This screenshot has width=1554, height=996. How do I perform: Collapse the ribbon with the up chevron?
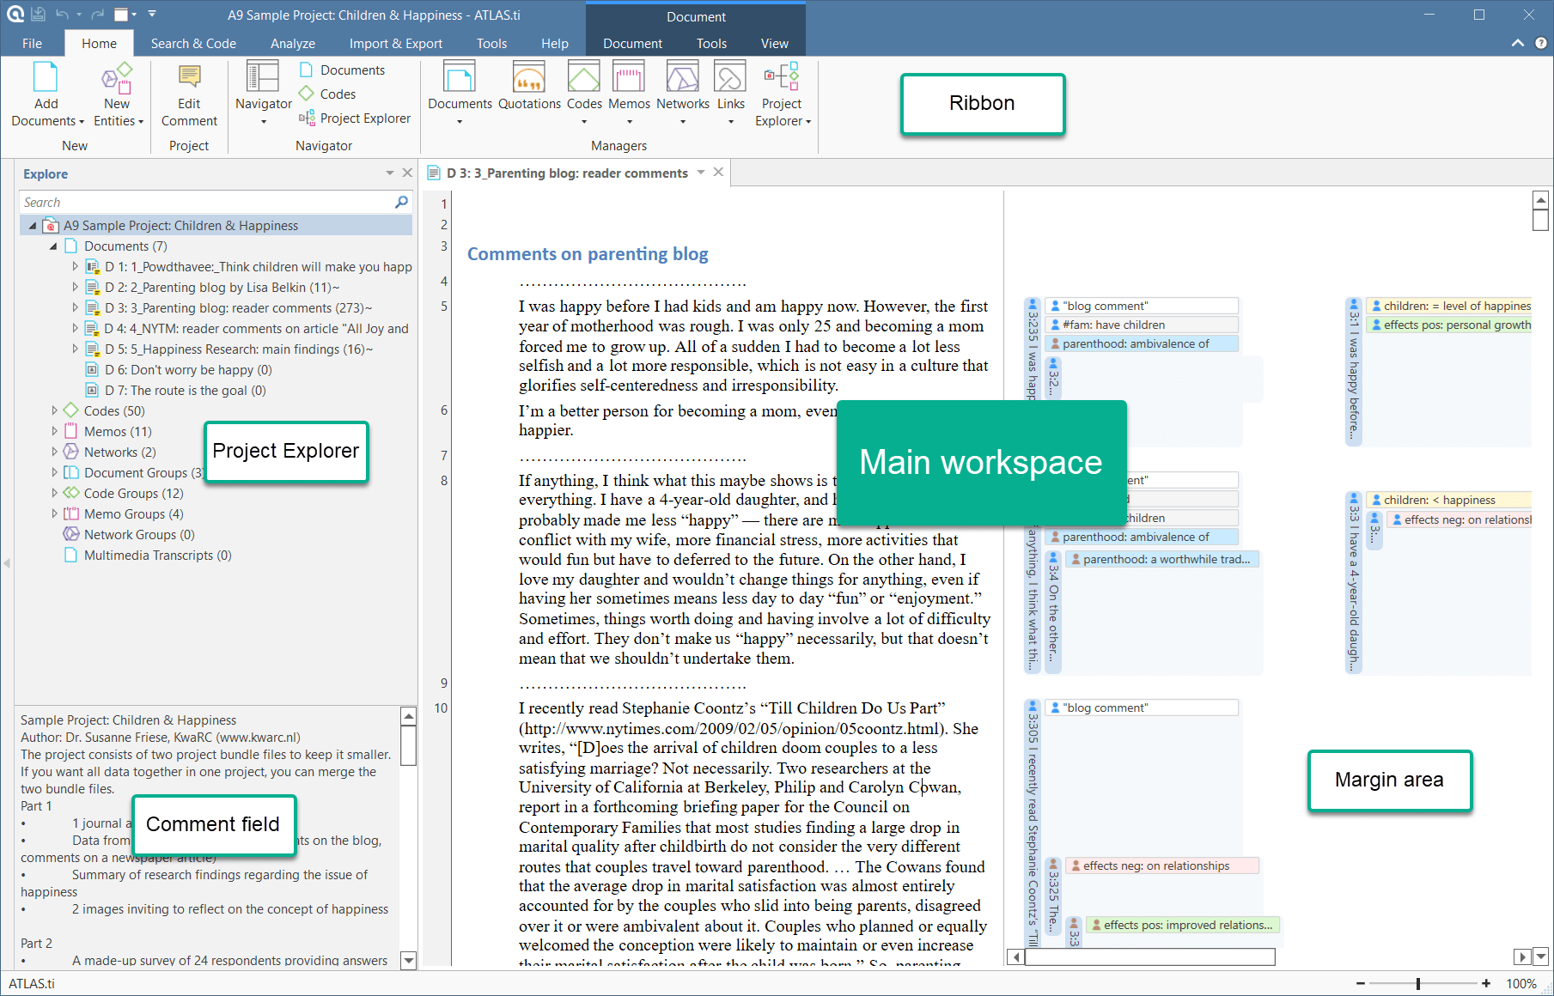click(x=1518, y=43)
